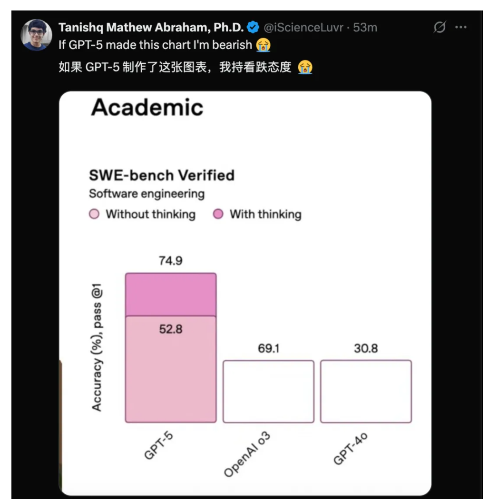This screenshot has width=488, height=504.
Task: Click the 'Academic' heading in the image
Action: coord(147,107)
